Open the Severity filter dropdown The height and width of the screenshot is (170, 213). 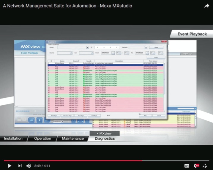click(146, 47)
